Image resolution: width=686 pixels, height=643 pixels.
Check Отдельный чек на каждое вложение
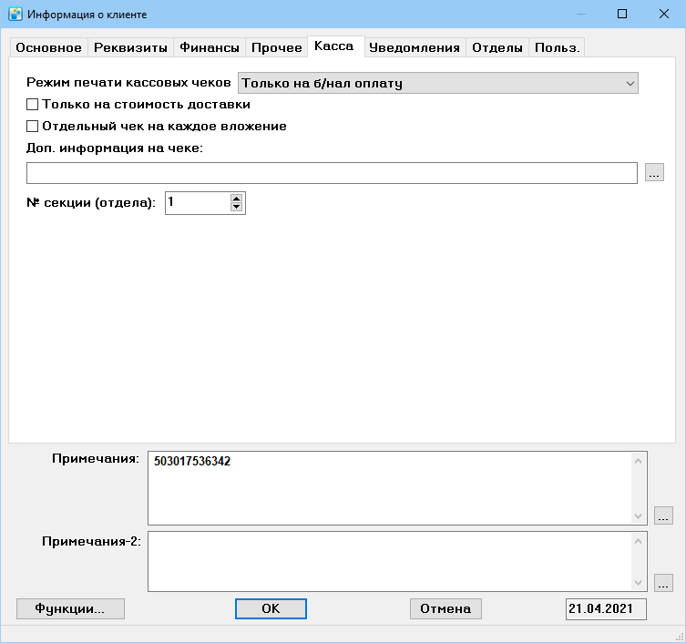(33, 127)
